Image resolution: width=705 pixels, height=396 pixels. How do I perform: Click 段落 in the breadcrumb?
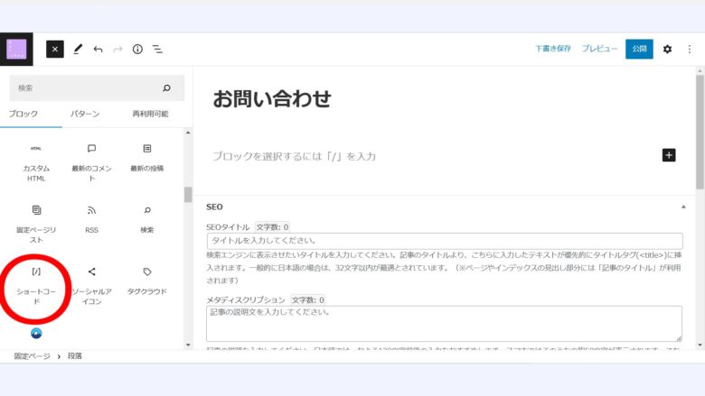pyautogui.click(x=75, y=356)
